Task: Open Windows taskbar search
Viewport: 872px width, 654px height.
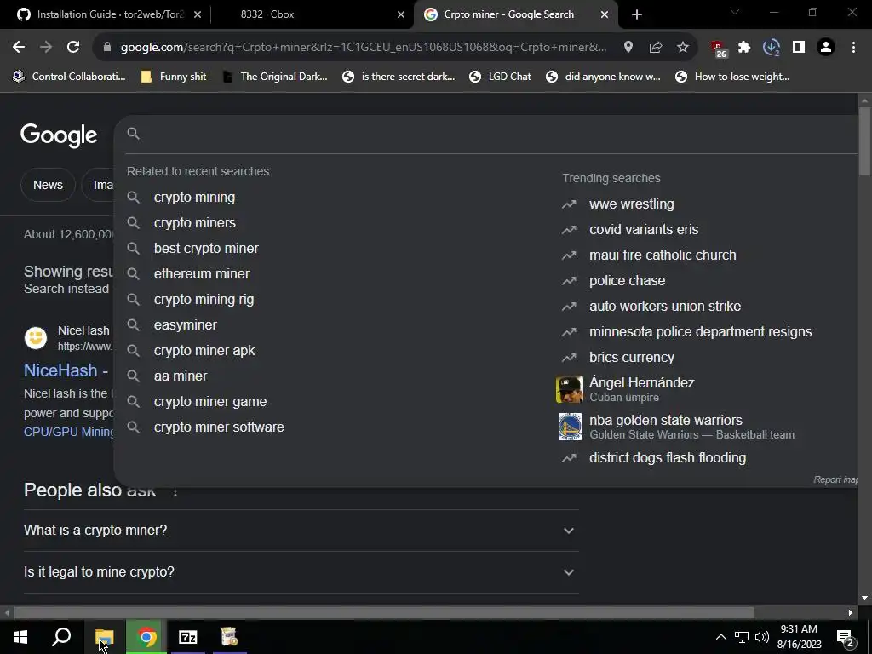Action: tap(61, 637)
